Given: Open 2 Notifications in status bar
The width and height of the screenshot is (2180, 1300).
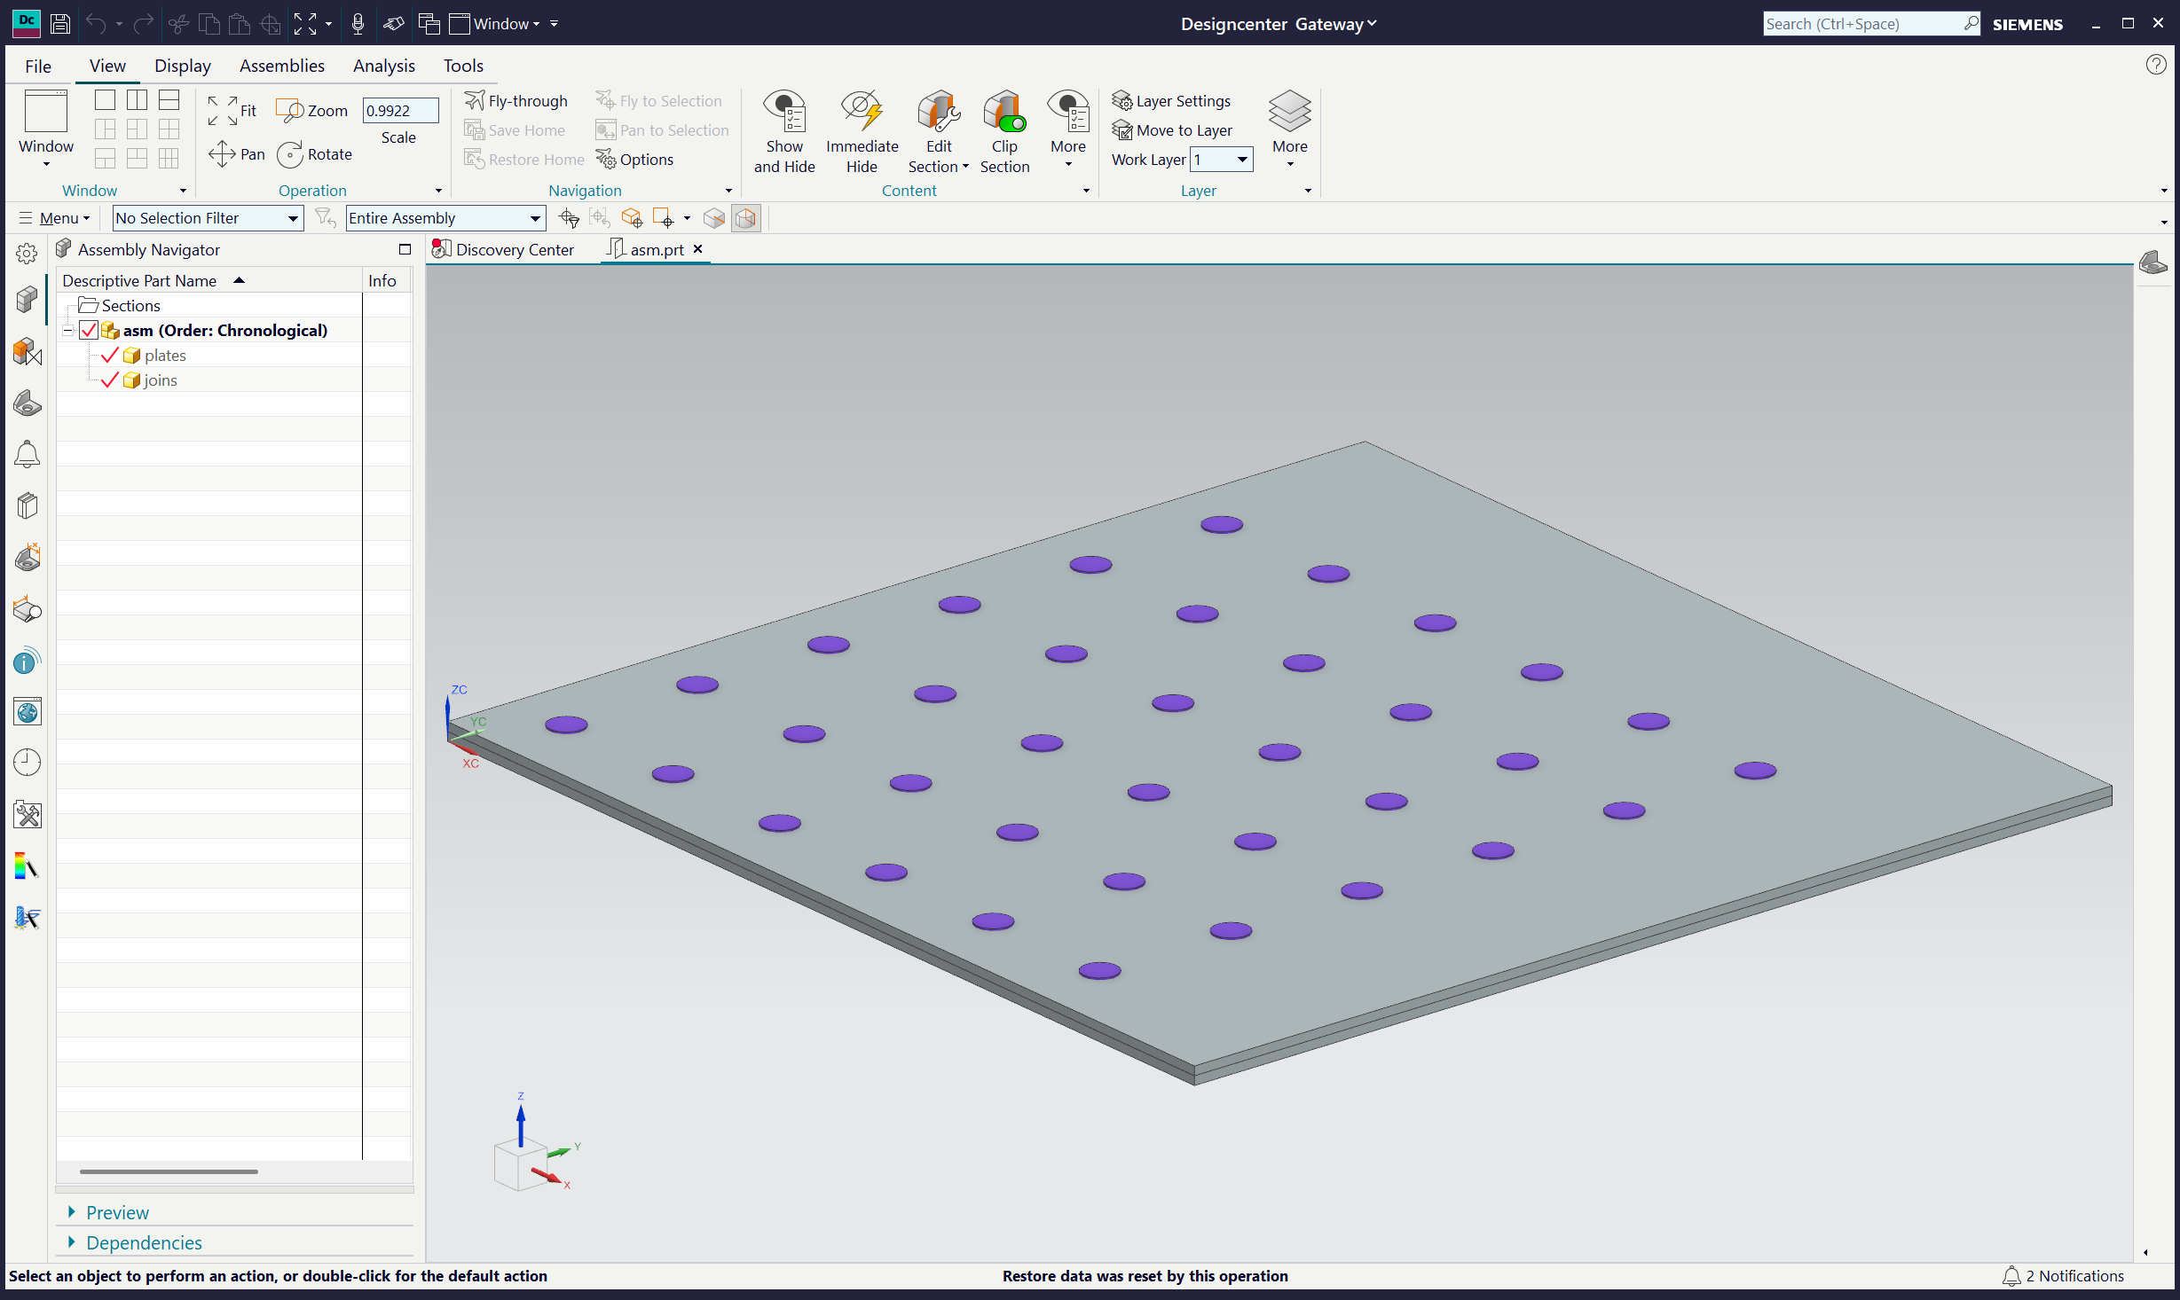Looking at the screenshot, I should point(2064,1275).
